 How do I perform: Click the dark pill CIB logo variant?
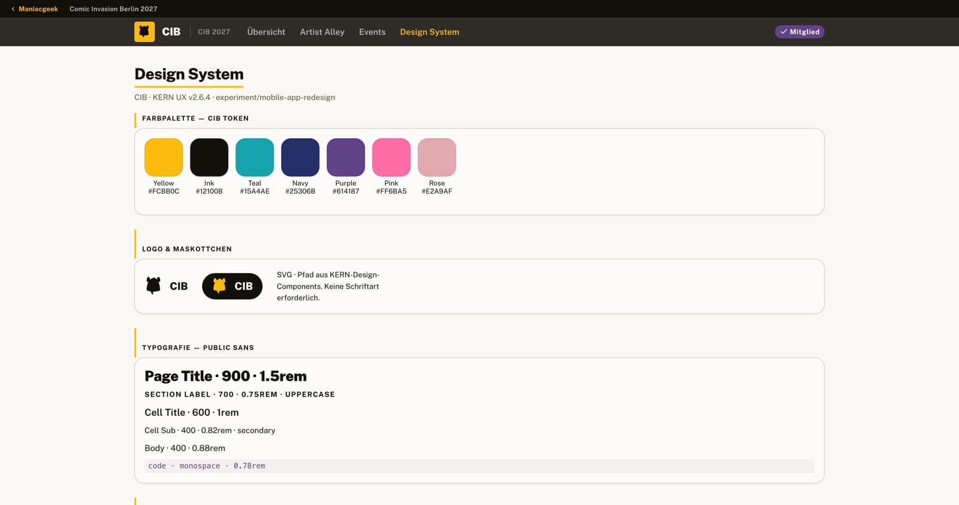pos(232,286)
